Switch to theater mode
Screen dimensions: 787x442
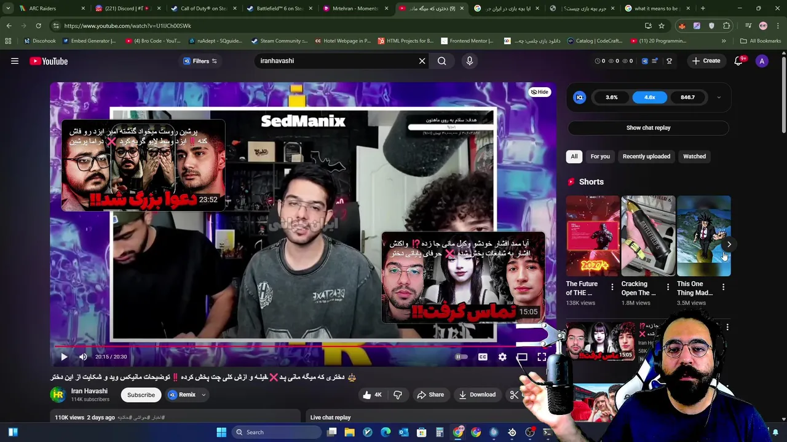tap(521, 357)
